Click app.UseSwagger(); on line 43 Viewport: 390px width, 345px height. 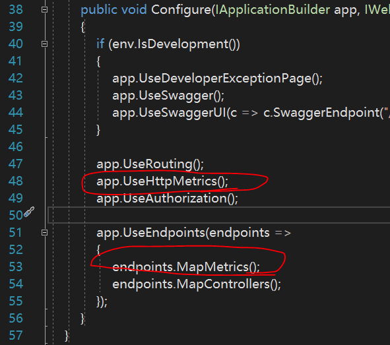[x=168, y=96]
